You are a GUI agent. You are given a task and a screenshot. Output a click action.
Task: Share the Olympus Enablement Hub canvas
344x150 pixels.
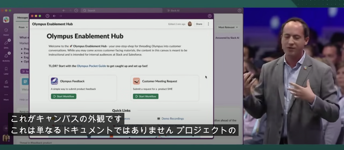(x=199, y=24)
